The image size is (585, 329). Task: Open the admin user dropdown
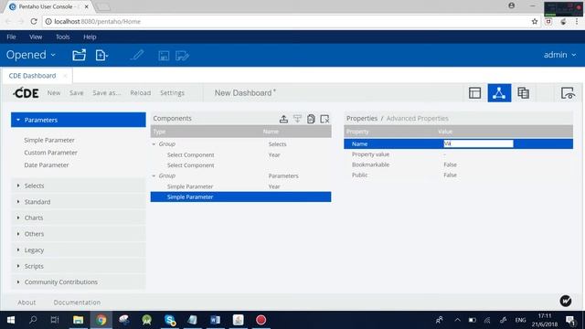(559, 55)
